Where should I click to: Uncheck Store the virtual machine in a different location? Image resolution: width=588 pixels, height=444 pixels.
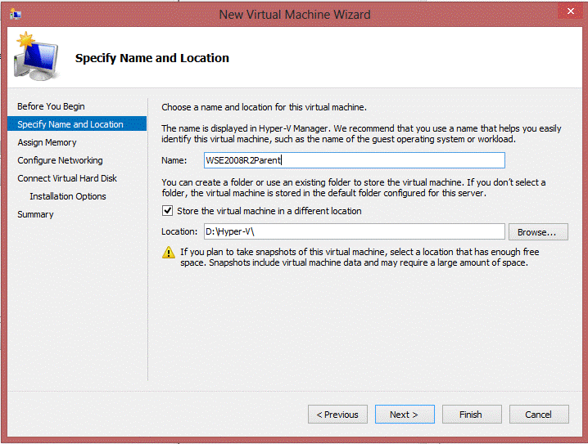point(167,211)
